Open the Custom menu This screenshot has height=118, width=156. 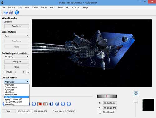(76, 7)
